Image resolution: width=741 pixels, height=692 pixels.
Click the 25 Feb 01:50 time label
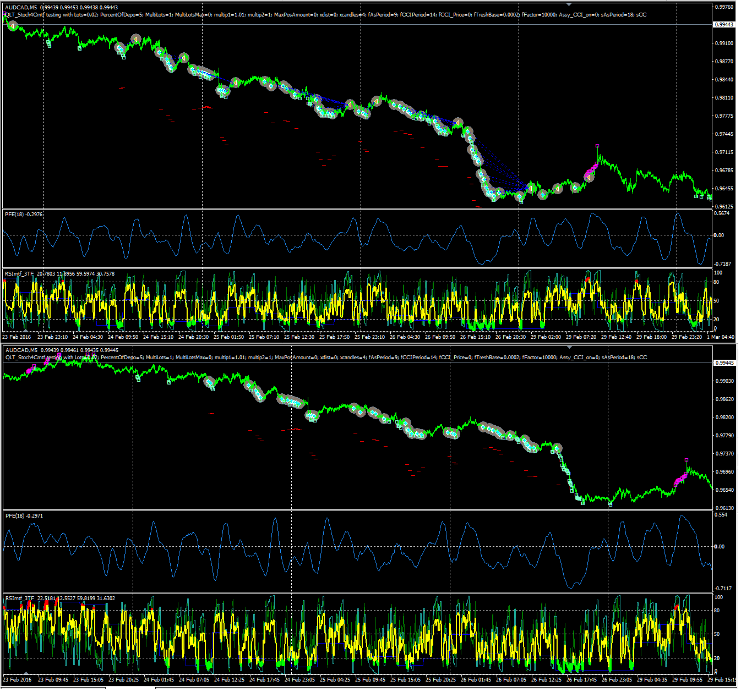coord(228,337)
